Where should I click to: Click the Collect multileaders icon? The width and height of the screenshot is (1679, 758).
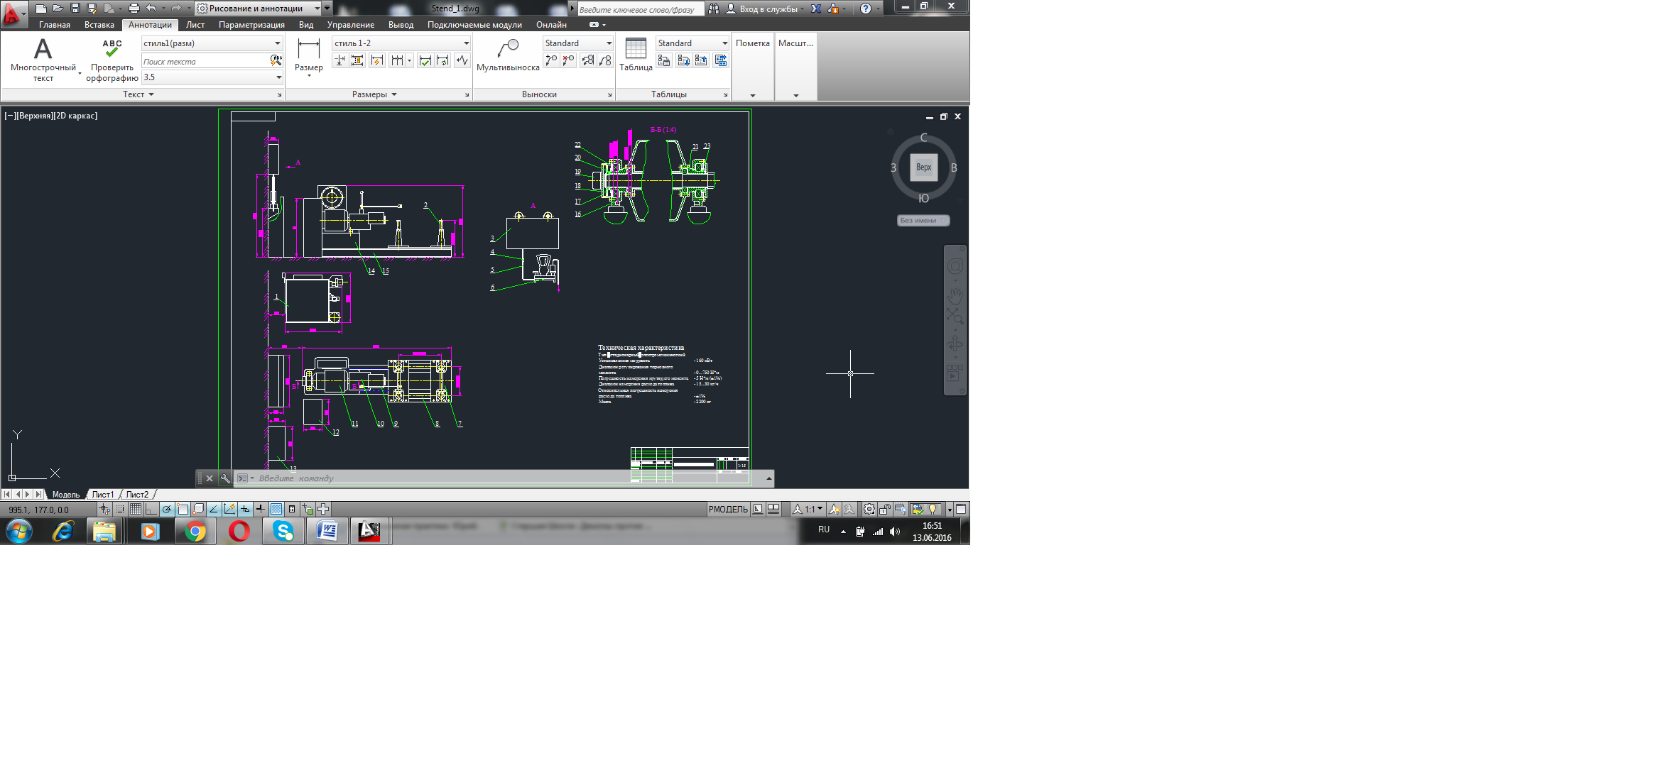pyautogui.click(x=605, y=61)
